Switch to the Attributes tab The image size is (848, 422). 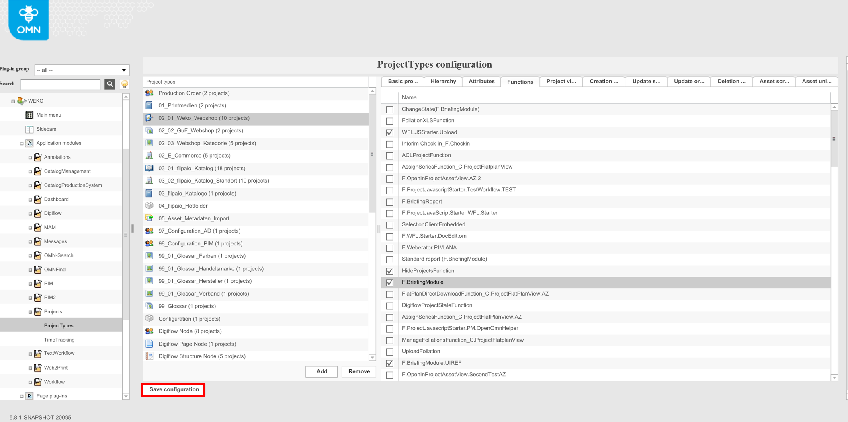click(481, 82)
